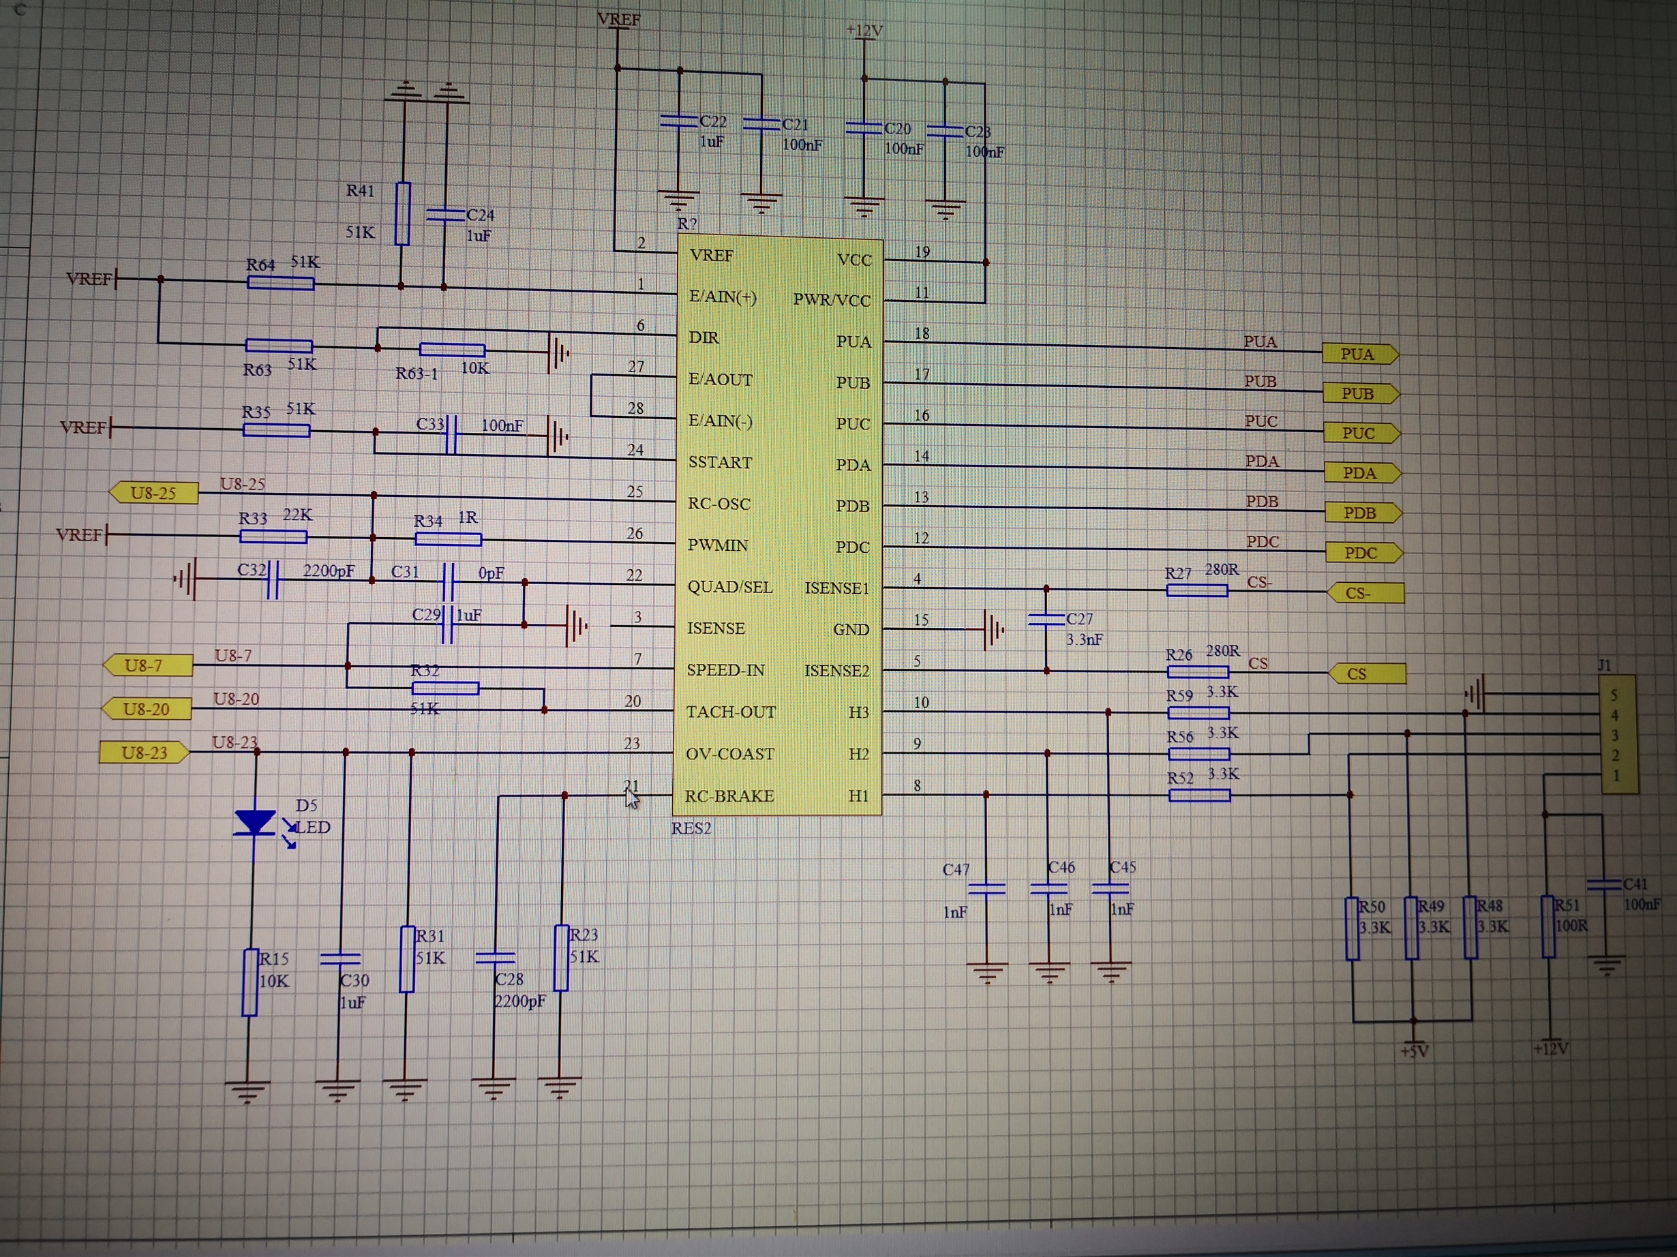Select capacitor C27 3.3nF symbol
1677x1257 pixels.
pos(1046,620)
